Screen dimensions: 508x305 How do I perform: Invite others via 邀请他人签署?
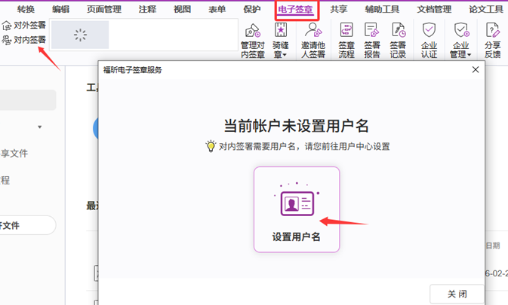click(312, 41)
